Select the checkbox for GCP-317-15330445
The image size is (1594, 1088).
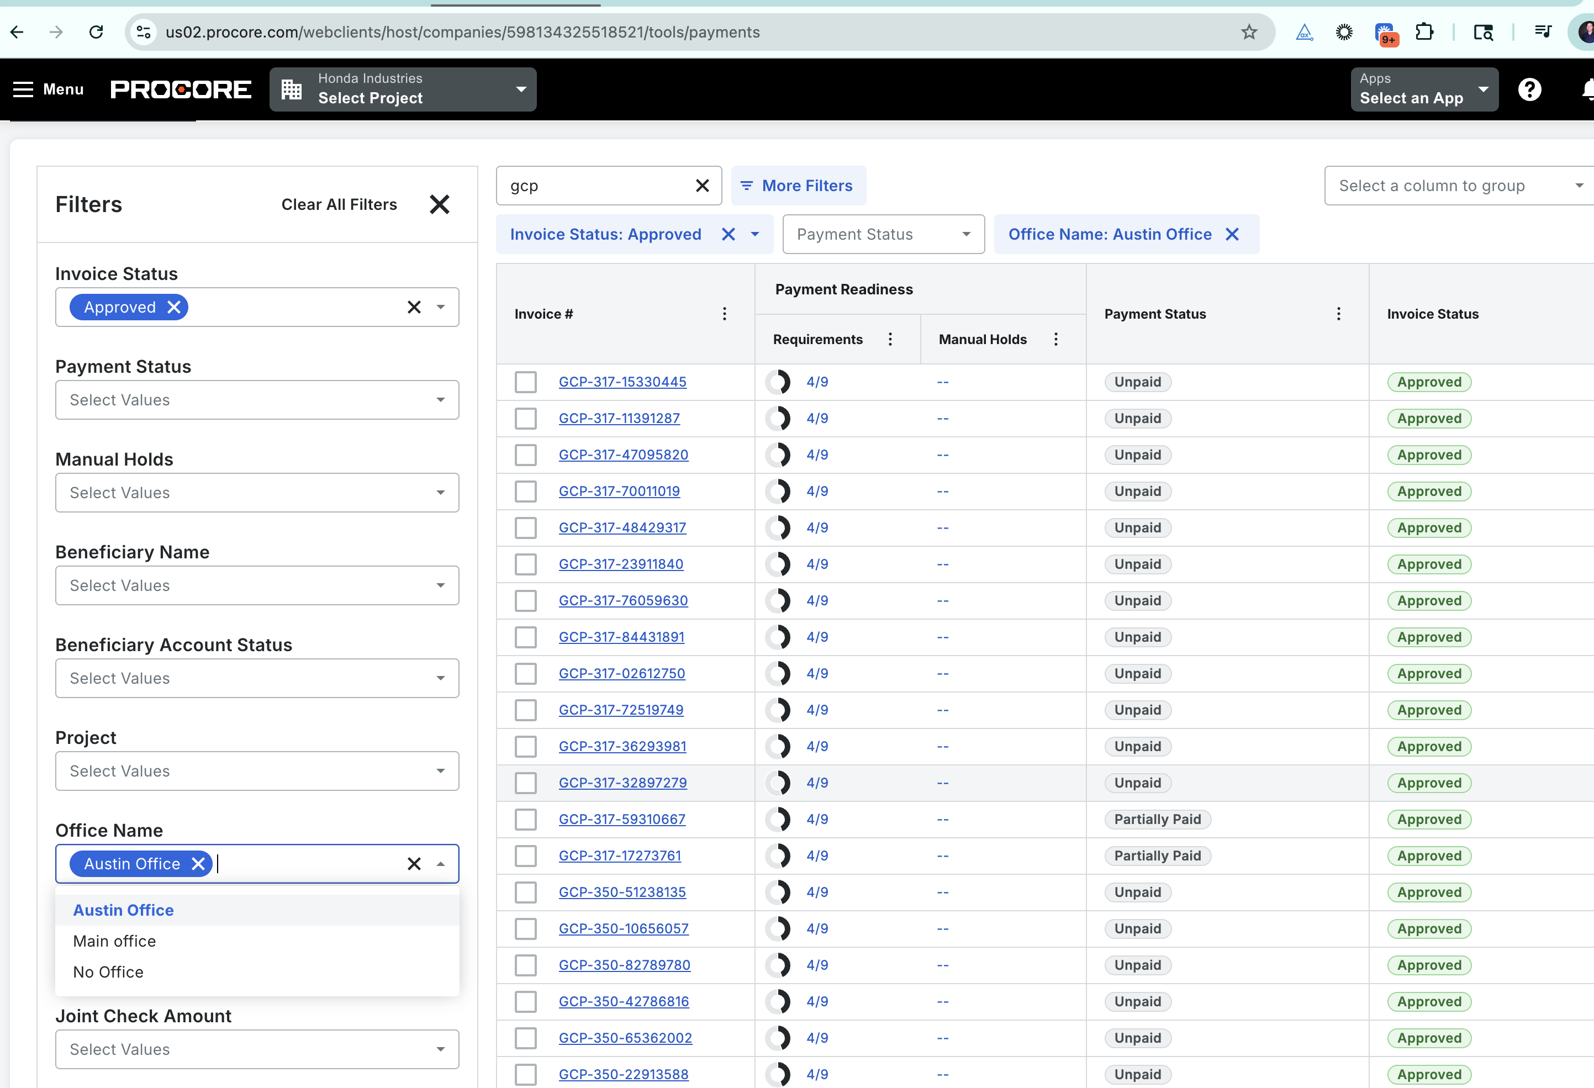pos(525,382)
